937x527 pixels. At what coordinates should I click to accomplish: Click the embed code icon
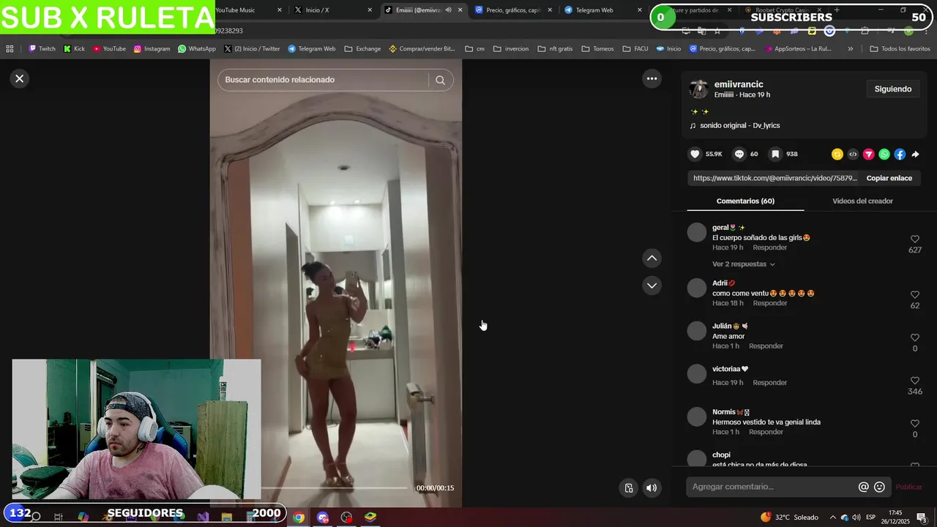853,154
